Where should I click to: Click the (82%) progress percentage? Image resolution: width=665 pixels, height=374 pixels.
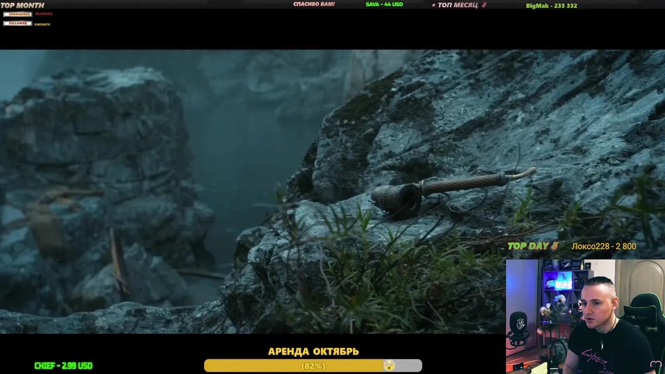[313, 366]
